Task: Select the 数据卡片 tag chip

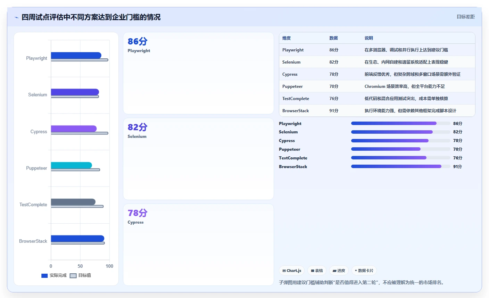Action: coord(364,271)
